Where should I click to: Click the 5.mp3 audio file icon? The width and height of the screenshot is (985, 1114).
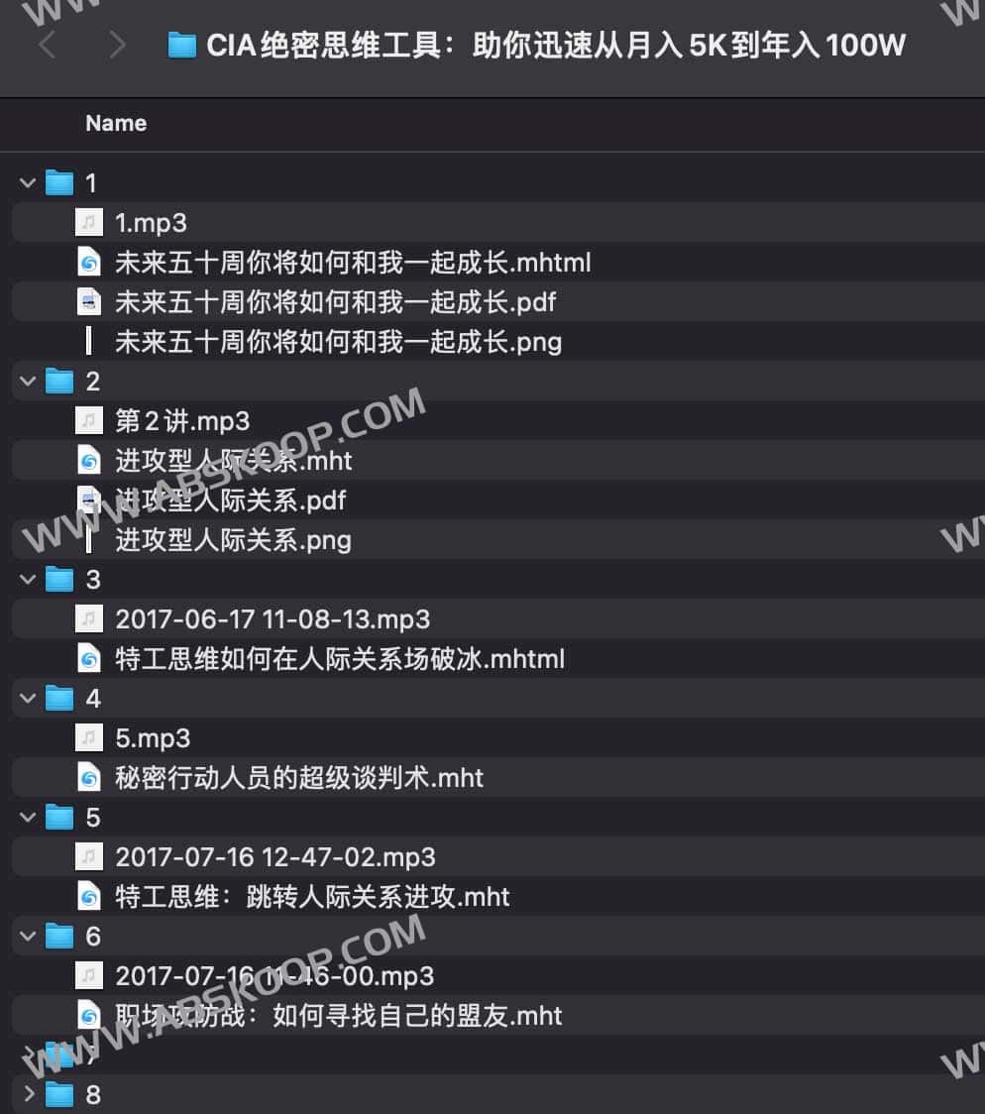pyautogui.click(x=89, y=737)
